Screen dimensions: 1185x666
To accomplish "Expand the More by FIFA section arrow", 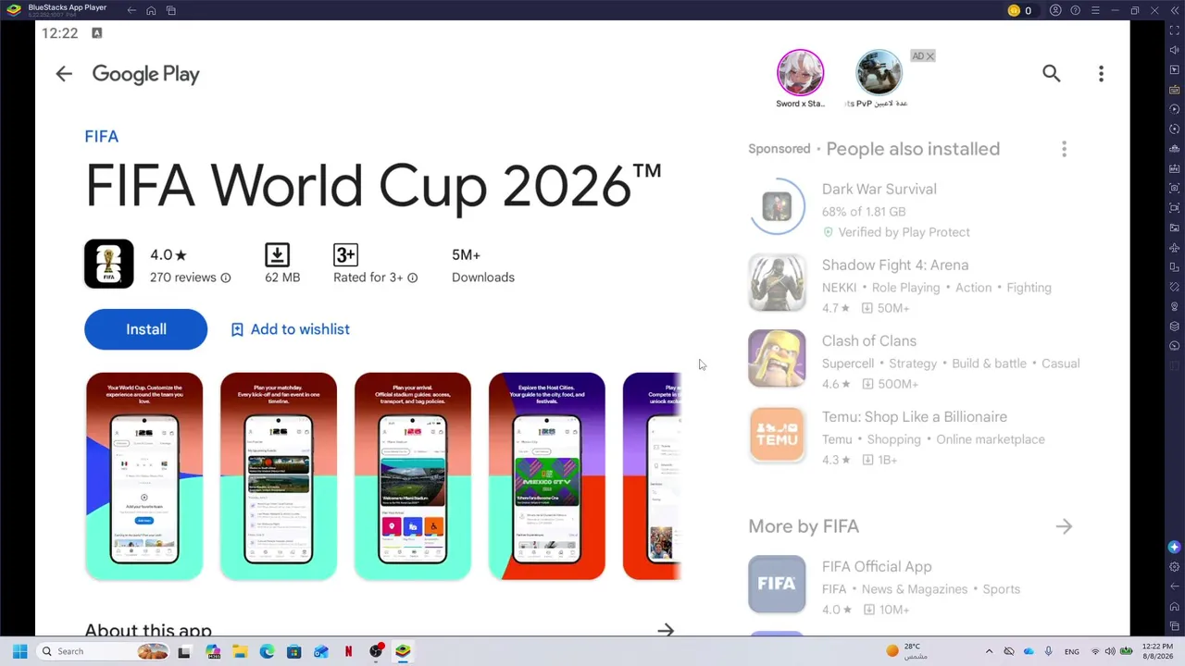I will coord(1064,526).
